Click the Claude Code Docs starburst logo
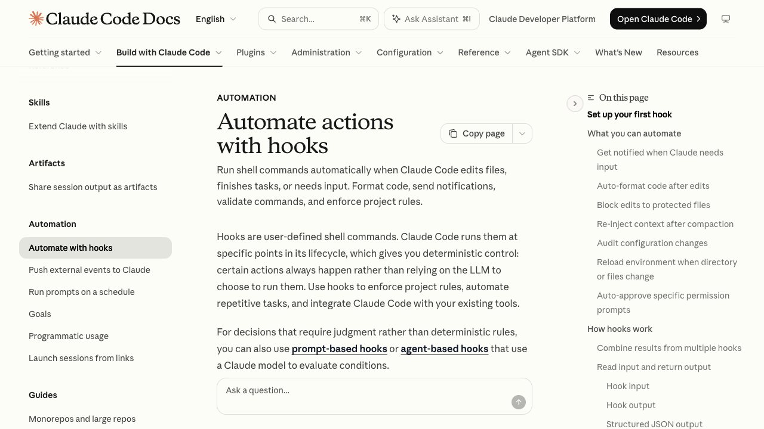 click(36, 18)
